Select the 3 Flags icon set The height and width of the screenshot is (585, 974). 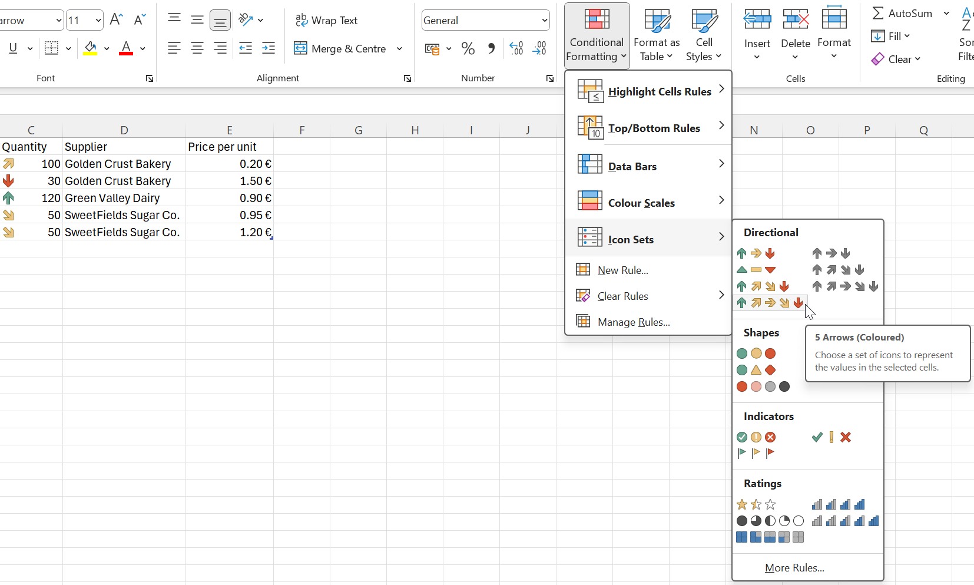756,453
